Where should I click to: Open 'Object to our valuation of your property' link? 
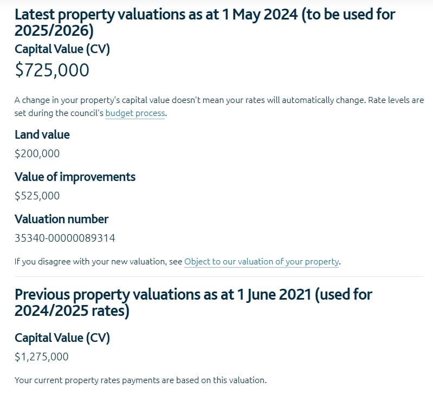261,261
